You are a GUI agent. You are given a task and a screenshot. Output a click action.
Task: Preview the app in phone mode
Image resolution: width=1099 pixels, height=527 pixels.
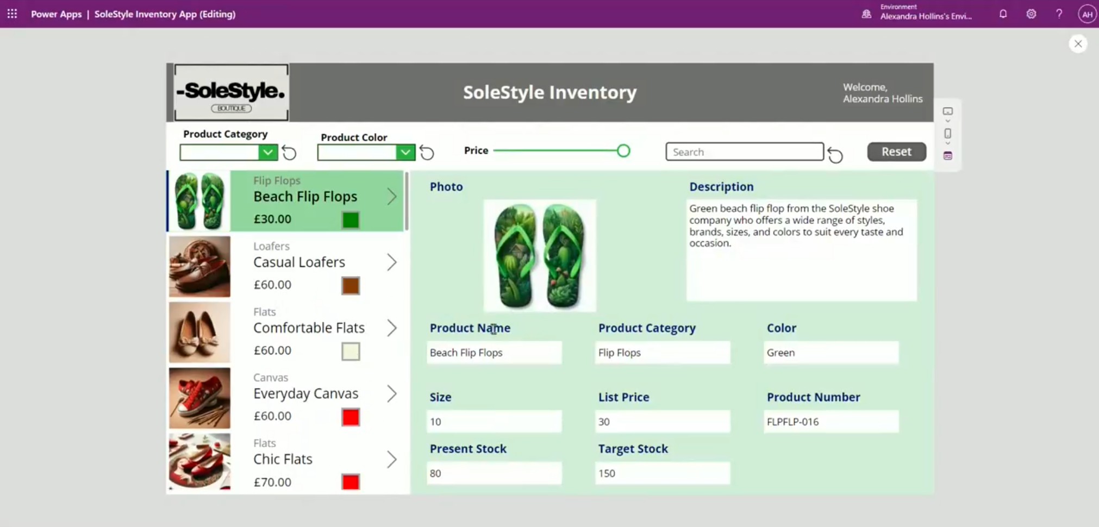click(948, 134)
